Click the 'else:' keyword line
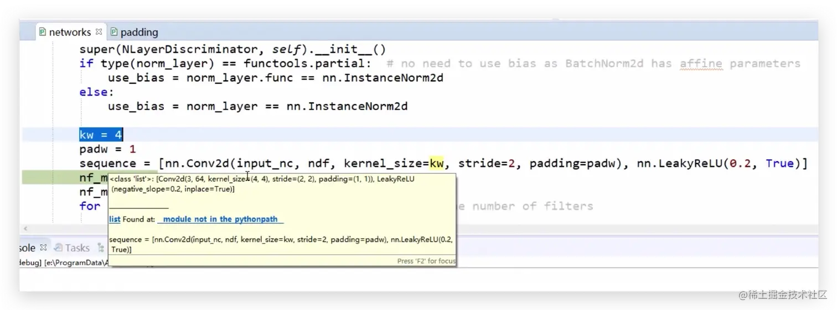The height and width of the screenshot is (310, 837). (x=96, y=92)
